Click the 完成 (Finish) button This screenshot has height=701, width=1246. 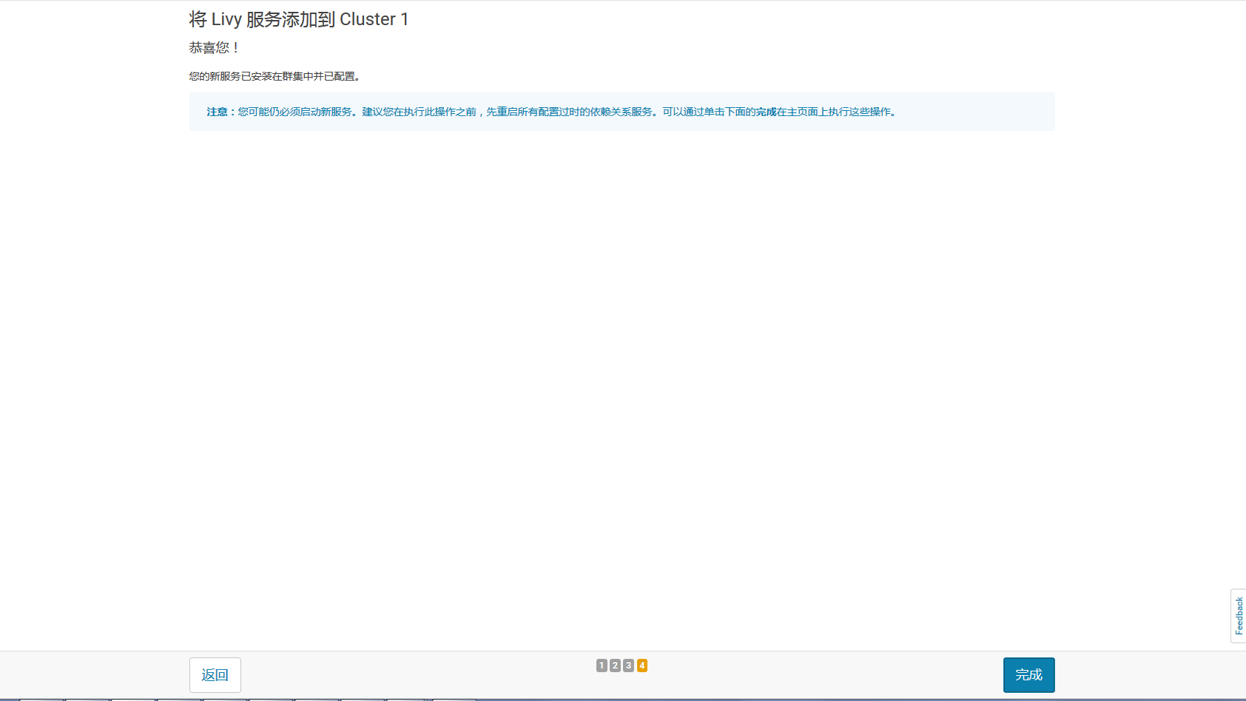1028,675
